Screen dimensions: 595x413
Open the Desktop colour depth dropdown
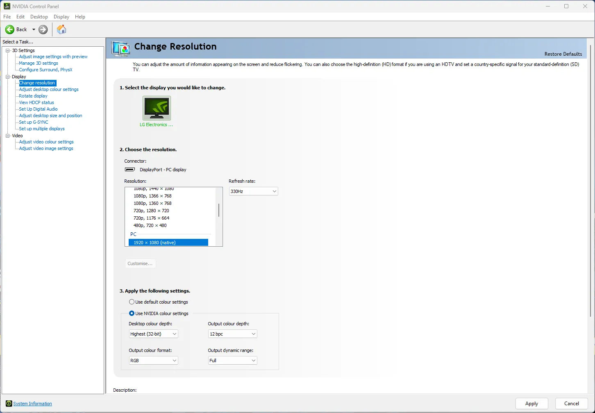(x=153, y=334)
